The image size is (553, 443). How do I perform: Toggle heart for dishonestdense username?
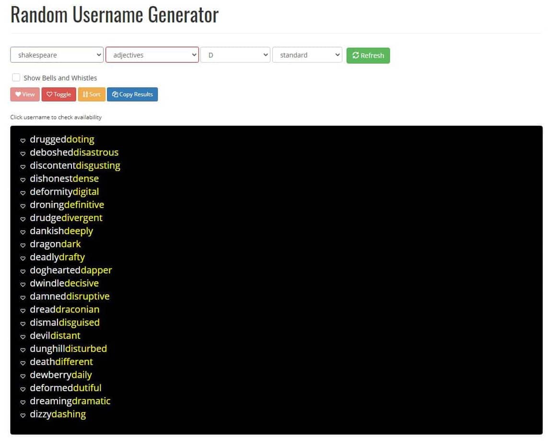[23, 180]
